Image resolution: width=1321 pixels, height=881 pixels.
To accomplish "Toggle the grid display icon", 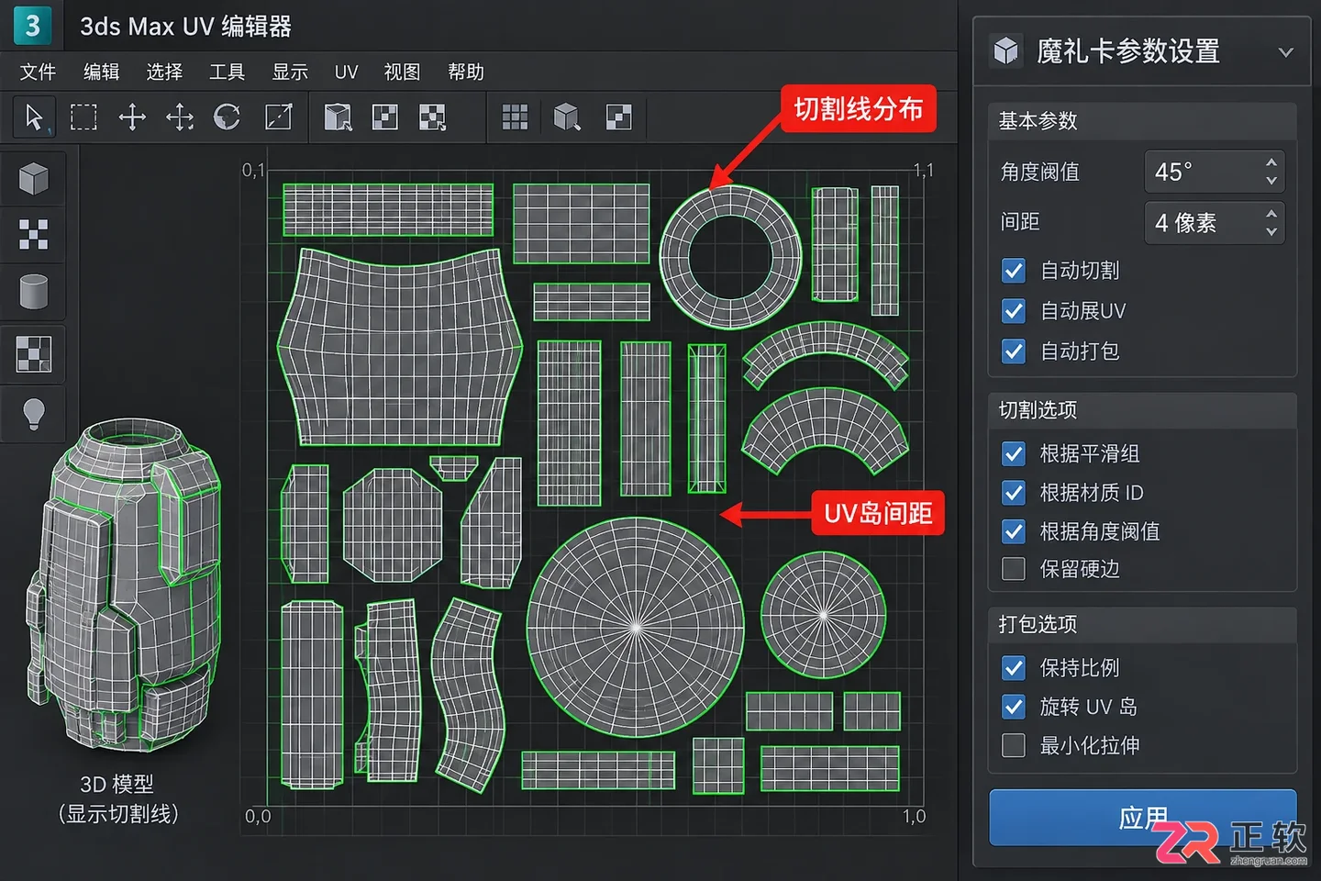I will coord(515,117).
